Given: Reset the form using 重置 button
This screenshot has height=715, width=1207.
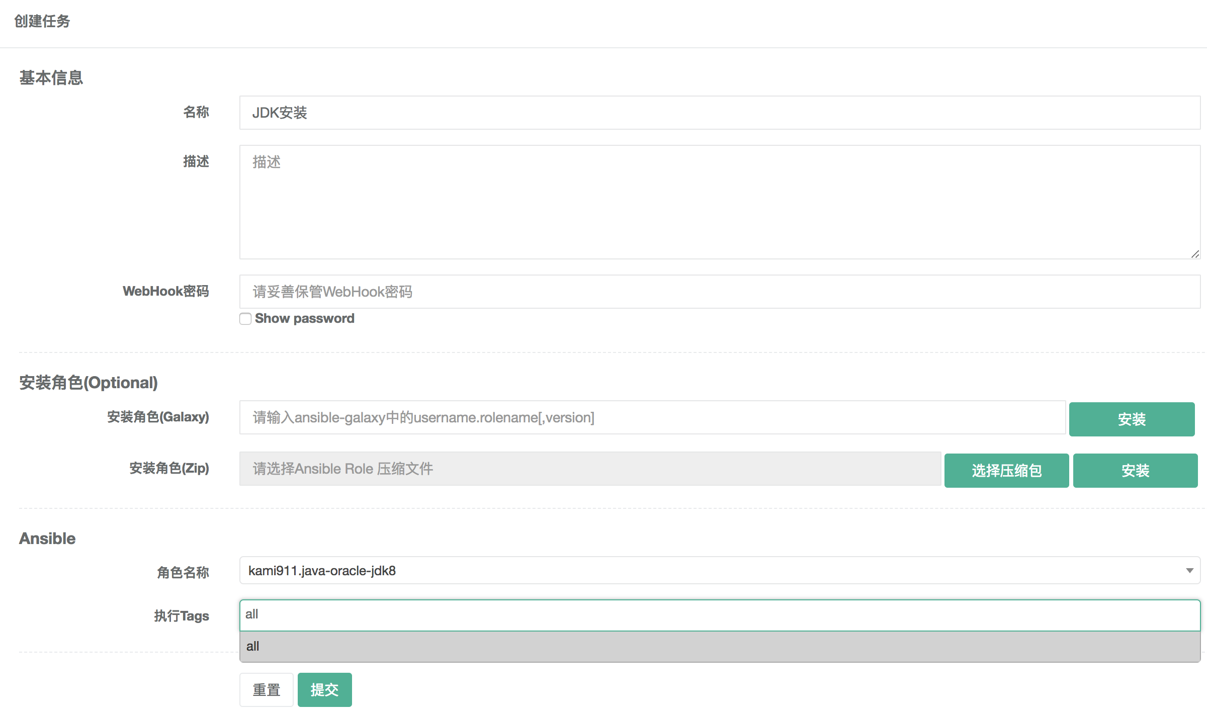Looking at the screenshot, I should 266,689.
